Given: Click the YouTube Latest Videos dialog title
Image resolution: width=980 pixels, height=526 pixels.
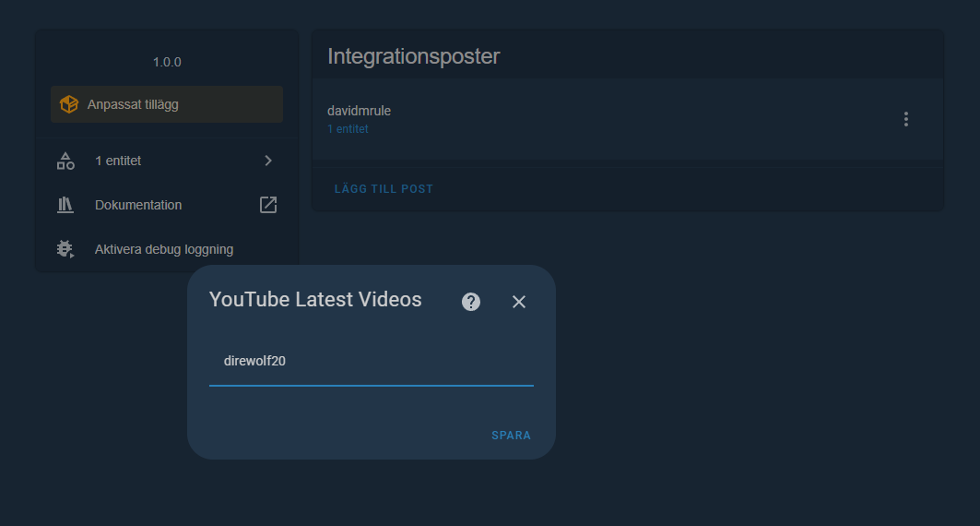Looking at the screenshot, I should [315, 300].
